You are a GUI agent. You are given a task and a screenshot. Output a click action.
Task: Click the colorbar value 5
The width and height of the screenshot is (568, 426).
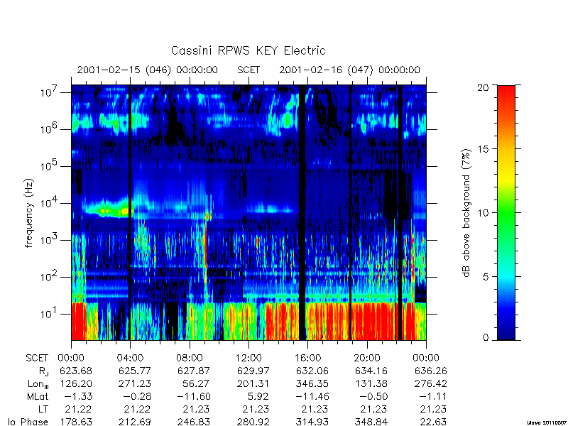(486, 276)
